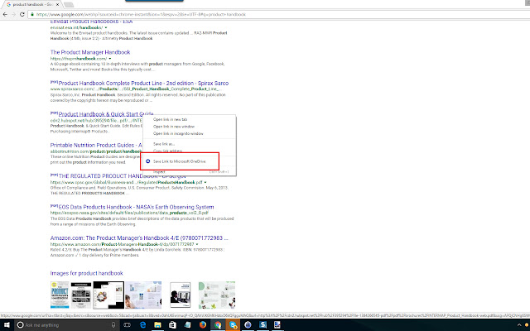Open Task View from the taskbar
530x331 pixels.
tap(127, 325)
